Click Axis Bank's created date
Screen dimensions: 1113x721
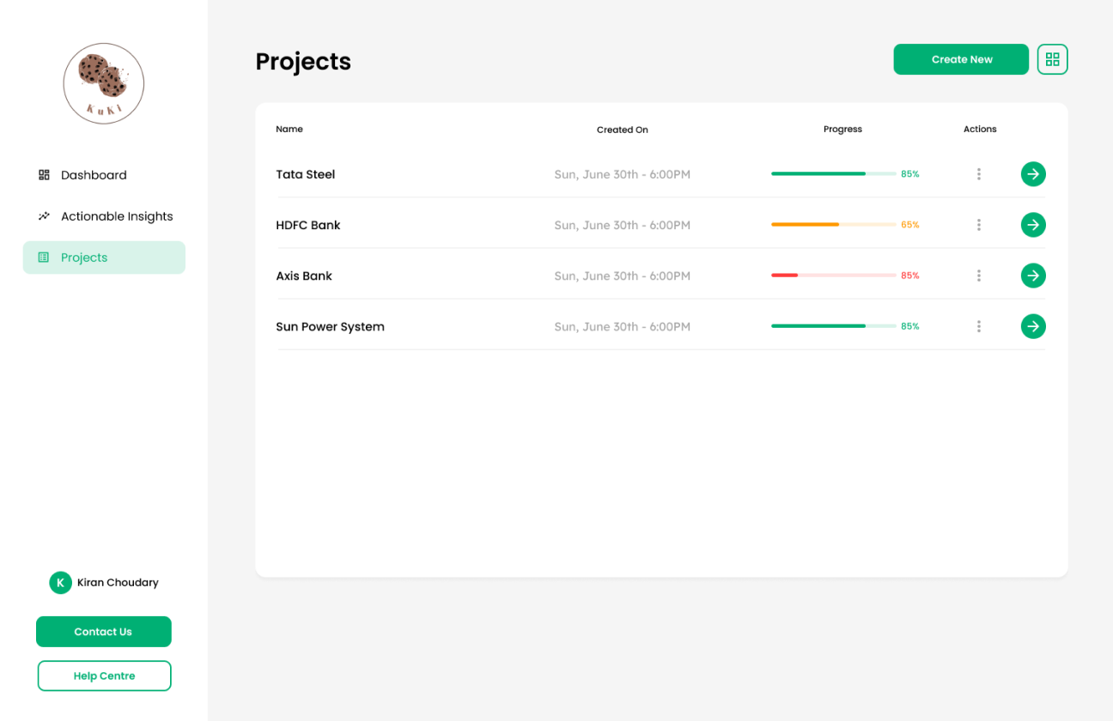point(623,276)
